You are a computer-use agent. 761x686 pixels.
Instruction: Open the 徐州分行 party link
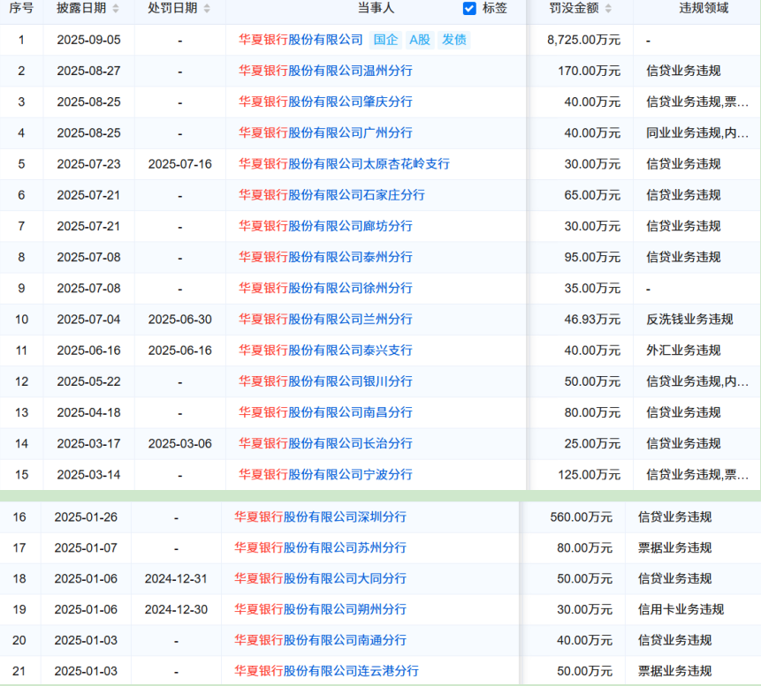click(325, 288)
